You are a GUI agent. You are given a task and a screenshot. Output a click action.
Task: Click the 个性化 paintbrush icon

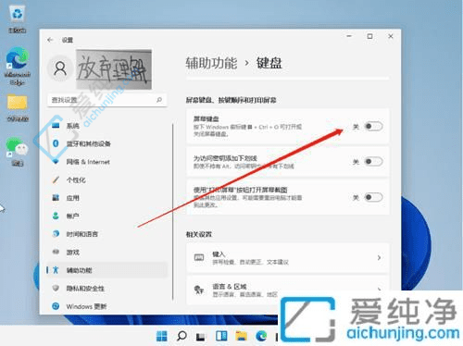tap(56, 179)
